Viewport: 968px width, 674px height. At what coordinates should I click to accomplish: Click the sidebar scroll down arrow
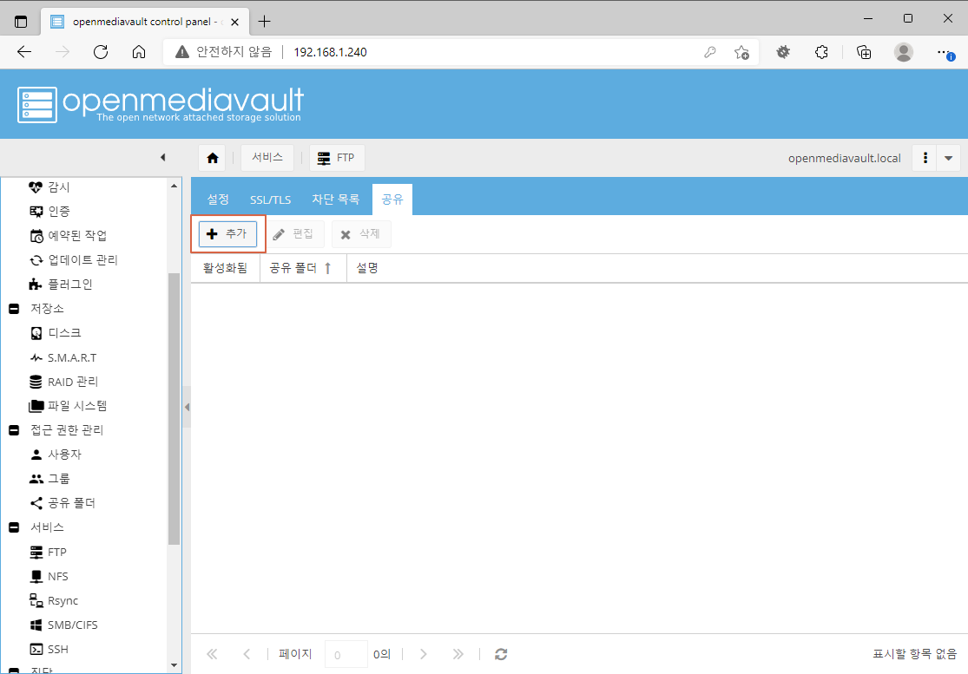click(175, 665)
